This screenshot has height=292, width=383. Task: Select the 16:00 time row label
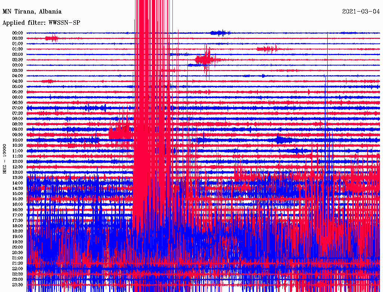click(x=18, y=204)
